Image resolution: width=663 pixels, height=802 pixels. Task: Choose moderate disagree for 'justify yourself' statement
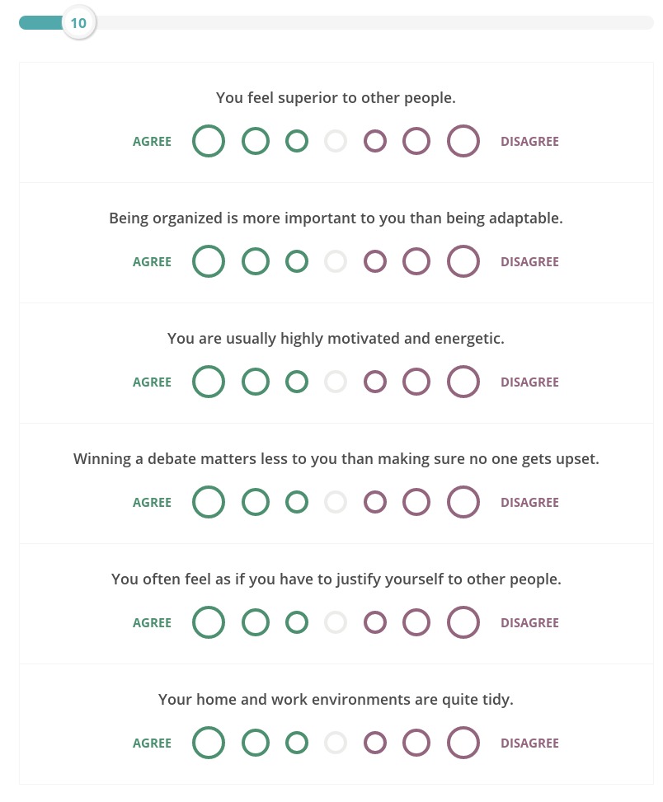point(416,622)
